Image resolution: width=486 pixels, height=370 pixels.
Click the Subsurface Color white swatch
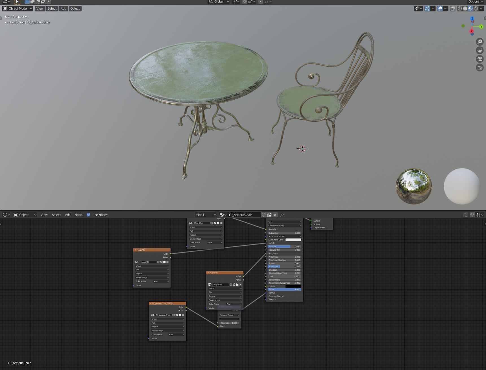pos(293,240)
